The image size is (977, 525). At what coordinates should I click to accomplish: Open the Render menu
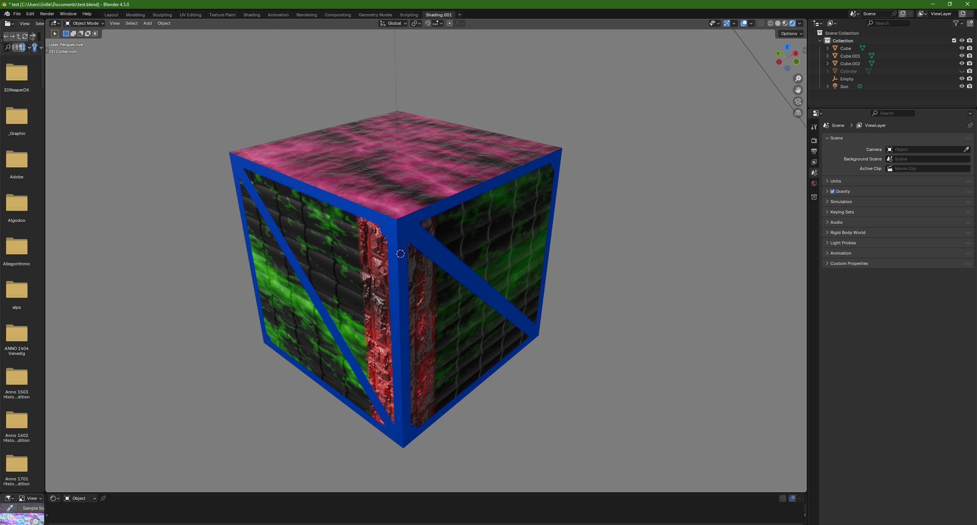click(x=47, y=14)
